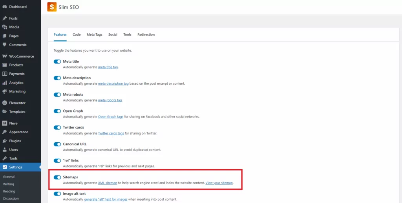The height and width of the screenshot is (203, 402).
Task: Open the Media library icon
Action: (x=4, y=27)
